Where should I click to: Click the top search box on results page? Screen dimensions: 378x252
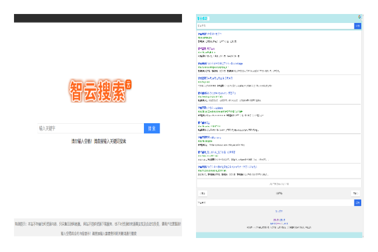[275, 25]
